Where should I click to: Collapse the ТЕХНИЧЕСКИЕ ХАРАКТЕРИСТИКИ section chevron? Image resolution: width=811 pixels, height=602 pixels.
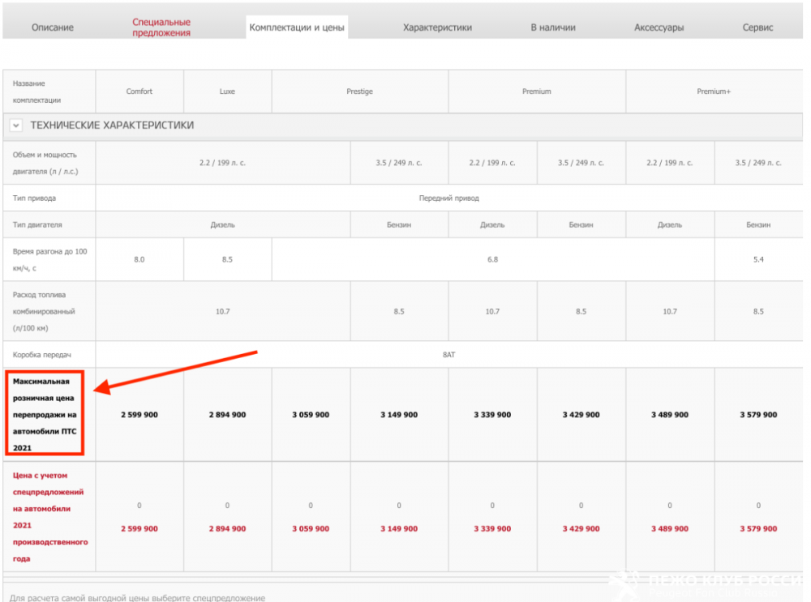tap(16, 126)
